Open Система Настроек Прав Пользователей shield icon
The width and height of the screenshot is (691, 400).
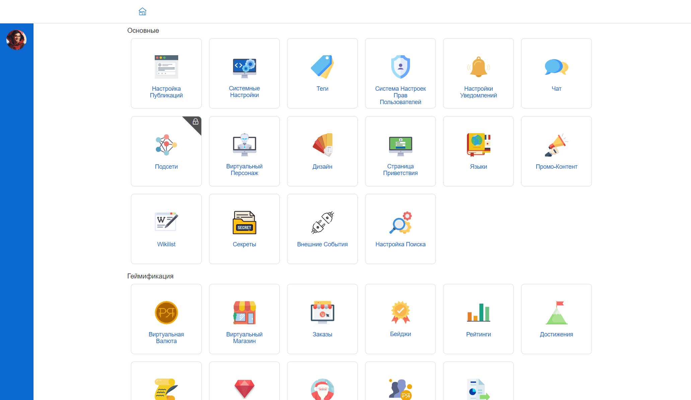[x=400, y=67]
